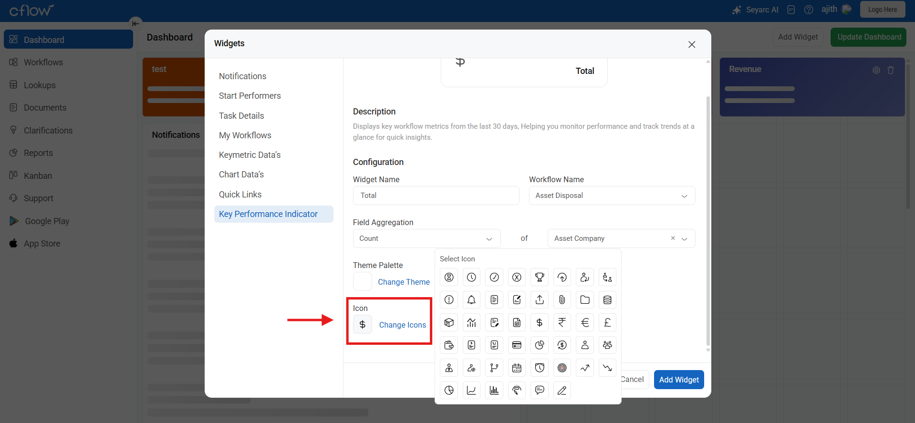Open Chart Data's widget category

(241, 175)
